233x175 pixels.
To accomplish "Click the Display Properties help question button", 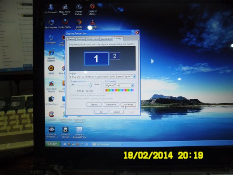I will (x=132, y=33).
